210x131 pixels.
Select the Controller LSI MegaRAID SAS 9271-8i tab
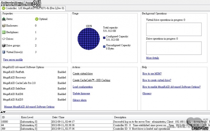click(x=33, y=8)
